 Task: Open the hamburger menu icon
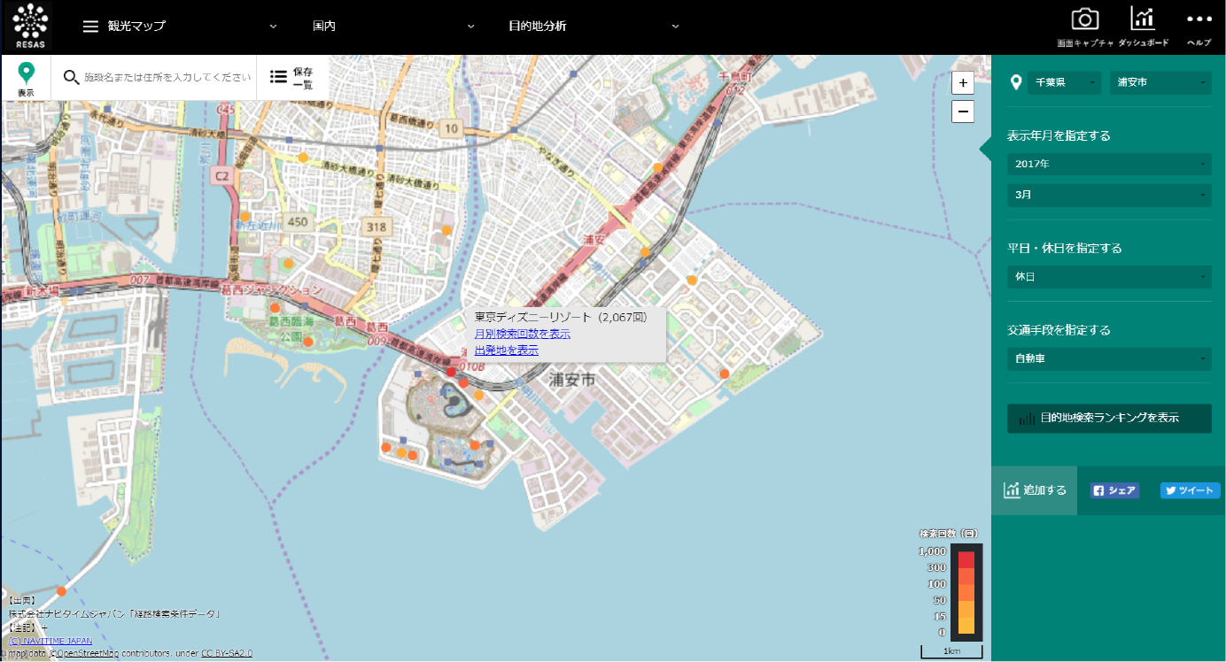click(90, 27)
